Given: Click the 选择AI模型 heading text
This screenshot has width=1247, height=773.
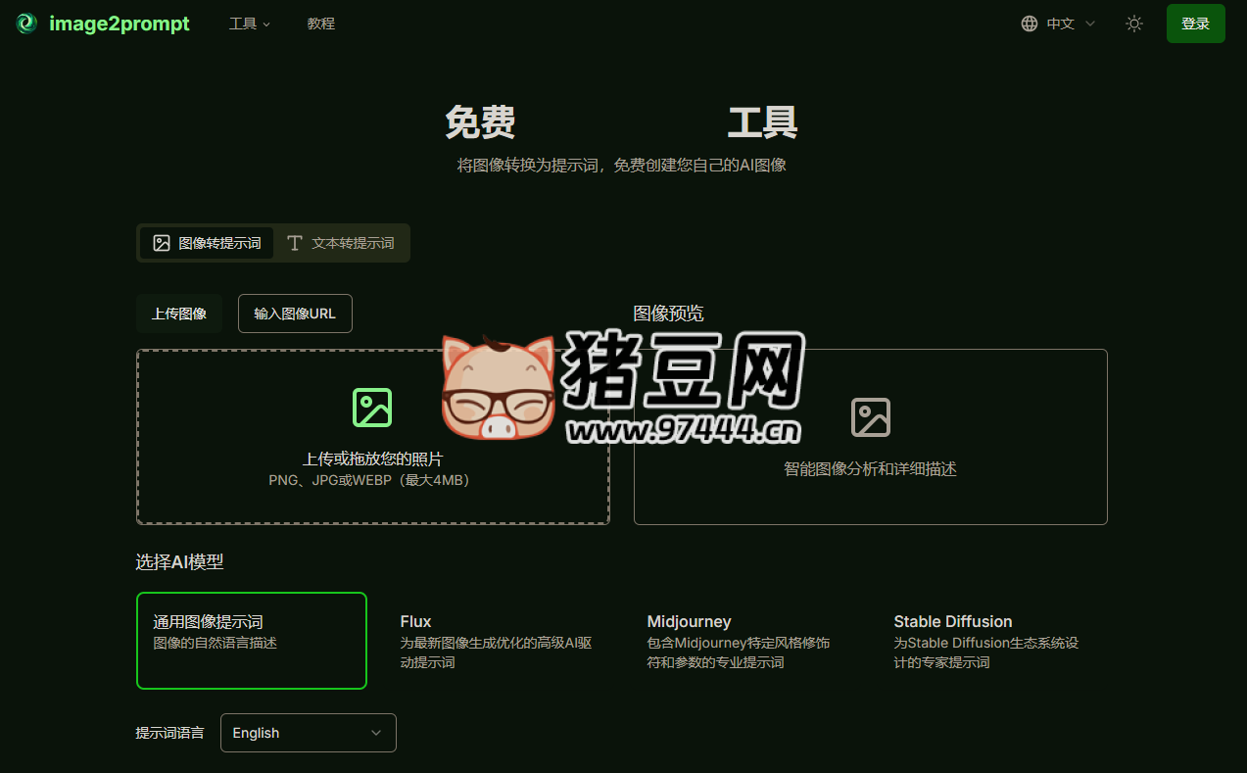Looking at the screenshot, I should pos(179,562).
